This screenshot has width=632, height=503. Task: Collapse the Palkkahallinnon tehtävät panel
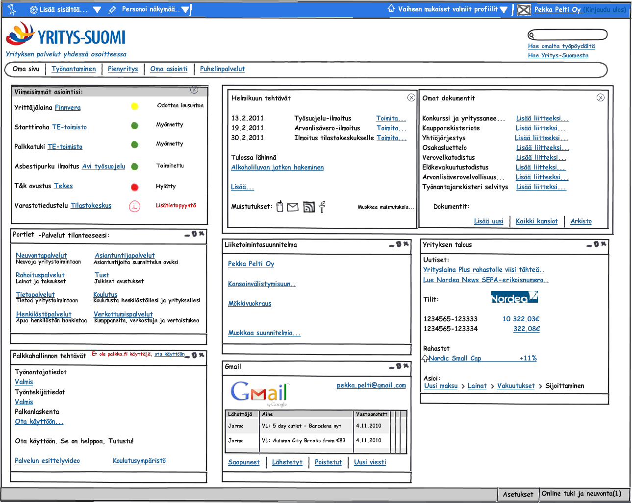187,356
